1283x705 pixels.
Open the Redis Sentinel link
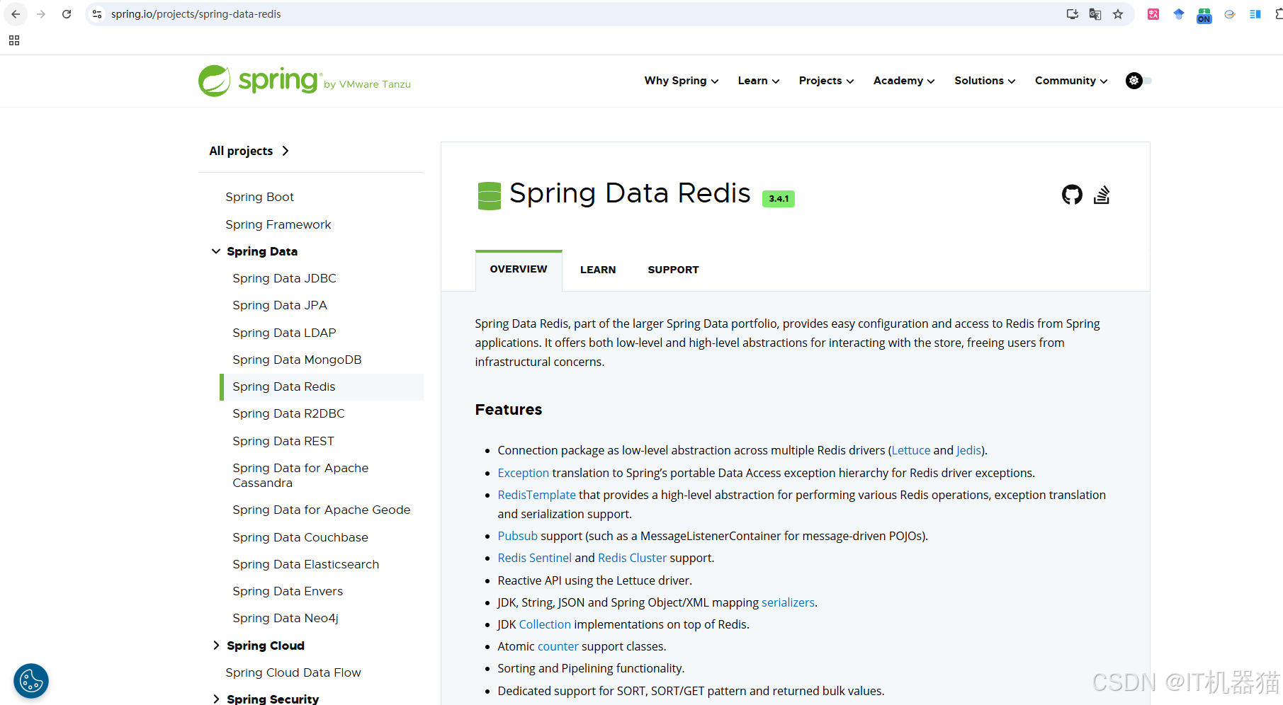[x=535, y=558]
